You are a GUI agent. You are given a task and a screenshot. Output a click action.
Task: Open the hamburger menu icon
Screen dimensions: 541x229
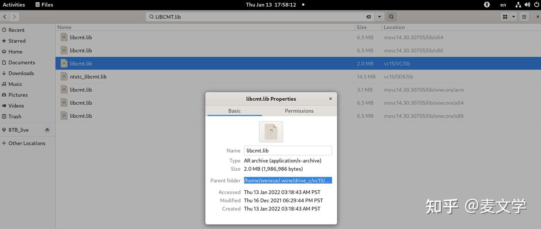(524, 17)
